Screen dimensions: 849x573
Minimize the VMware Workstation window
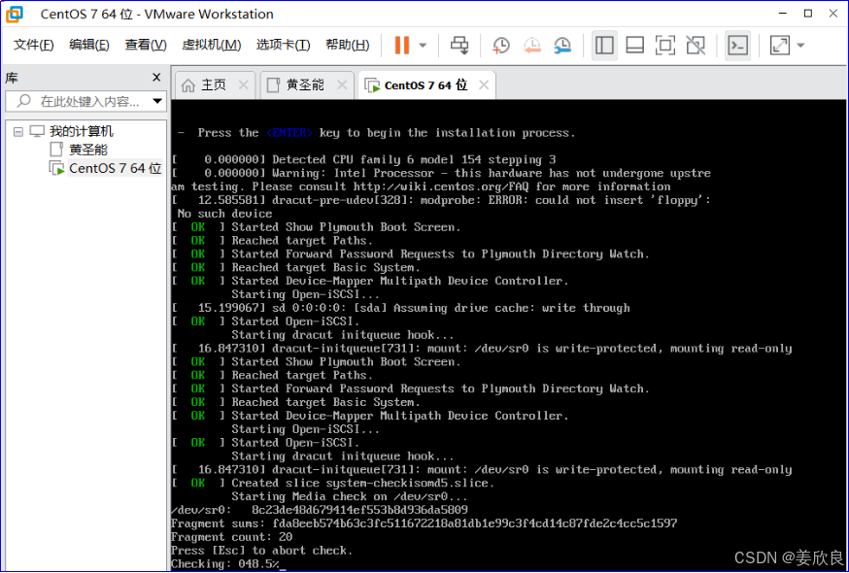coord(783,14)
